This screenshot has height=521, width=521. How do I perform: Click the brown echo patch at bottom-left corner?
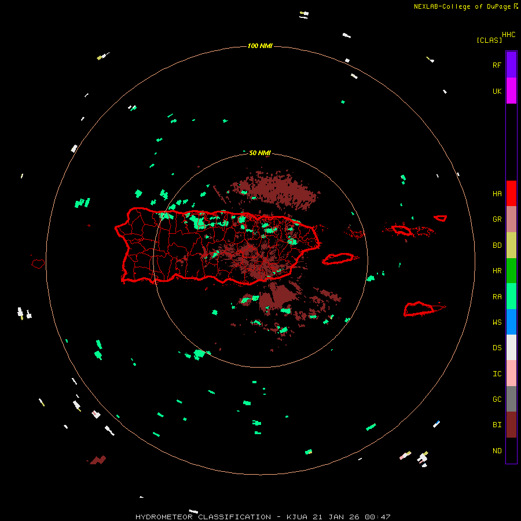[x=98, y=460]
